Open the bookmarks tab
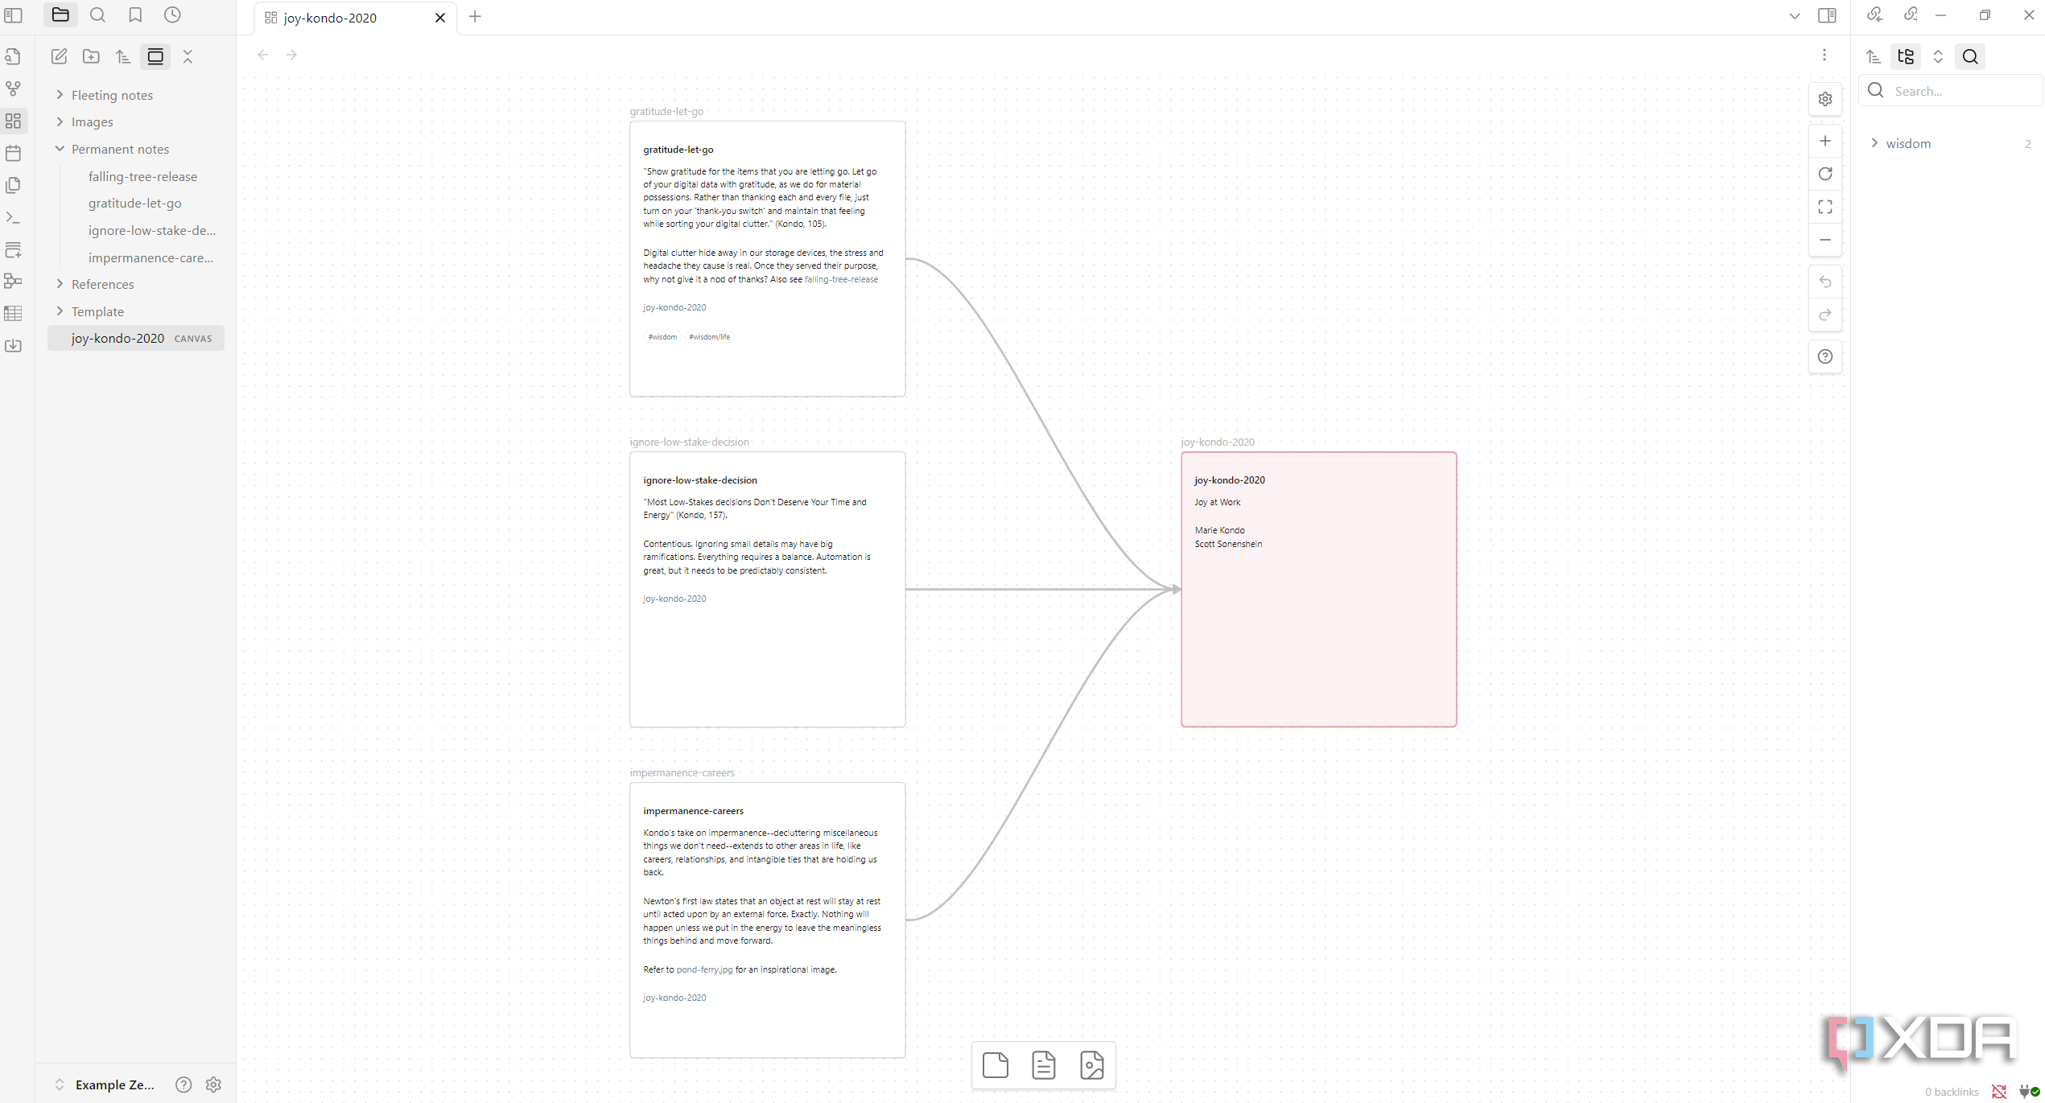This screenshot has height=1103, width=2045. coord(135,15)
